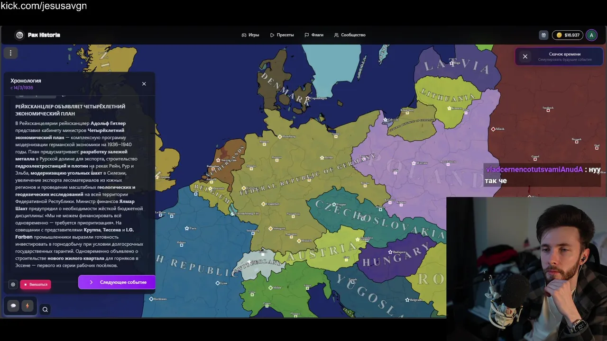Click the red Вмешаться button
Image resolution: width=607 pixels, height=341 pixels.
tap(36, 284)
